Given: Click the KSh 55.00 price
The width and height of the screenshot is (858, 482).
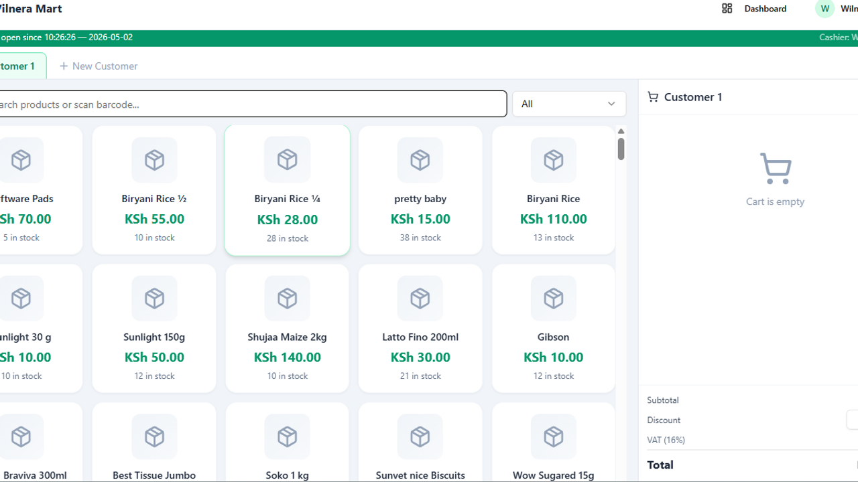Looking at the screenshot, I should pyautogui.click(x=154, y=219).
